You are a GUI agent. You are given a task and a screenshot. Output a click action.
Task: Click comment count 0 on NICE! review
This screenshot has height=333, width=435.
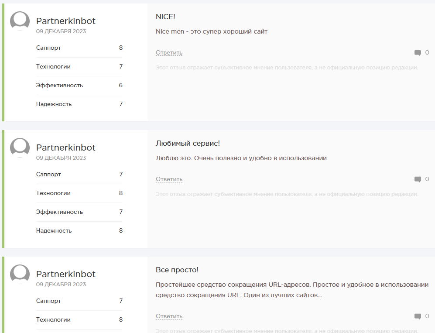(427, 52)
